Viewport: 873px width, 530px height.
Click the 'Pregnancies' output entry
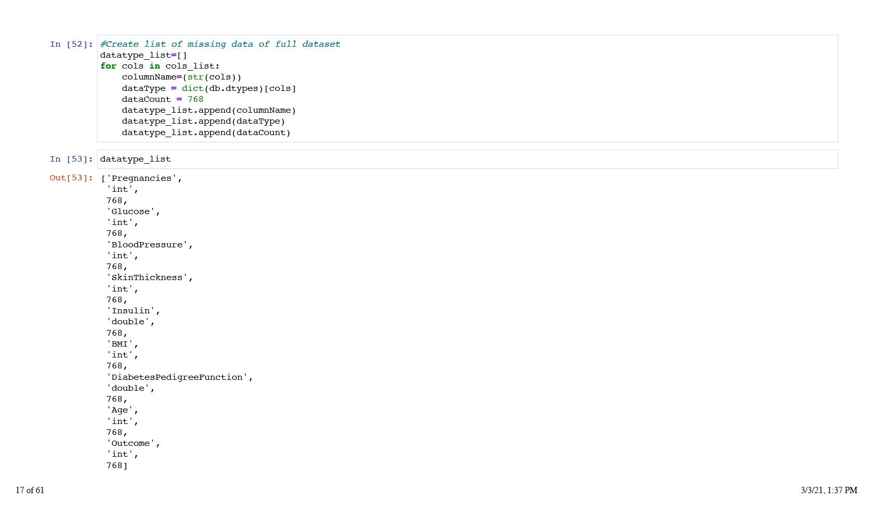coord(141,178)
